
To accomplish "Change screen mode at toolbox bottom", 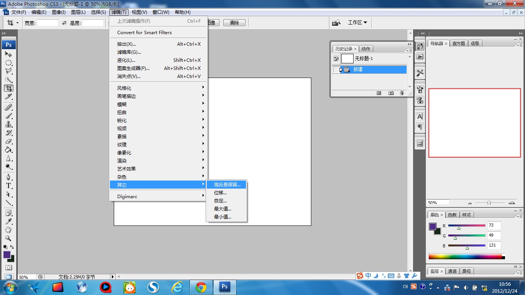I will pos(8,277).
